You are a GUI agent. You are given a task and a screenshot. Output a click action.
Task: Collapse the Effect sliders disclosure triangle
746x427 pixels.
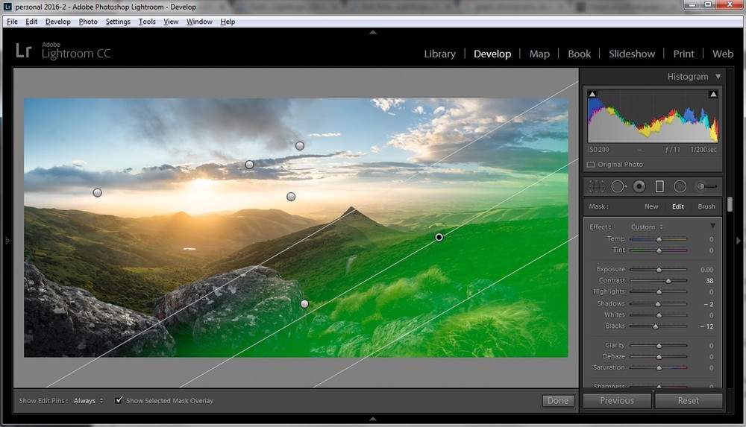pyautogui.click(x=712, y=226)
